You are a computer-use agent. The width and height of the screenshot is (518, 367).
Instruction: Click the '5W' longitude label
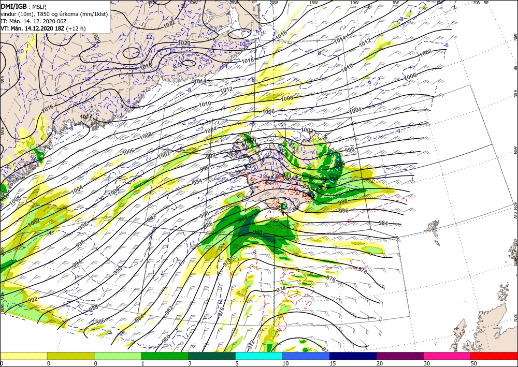point(396,3)
